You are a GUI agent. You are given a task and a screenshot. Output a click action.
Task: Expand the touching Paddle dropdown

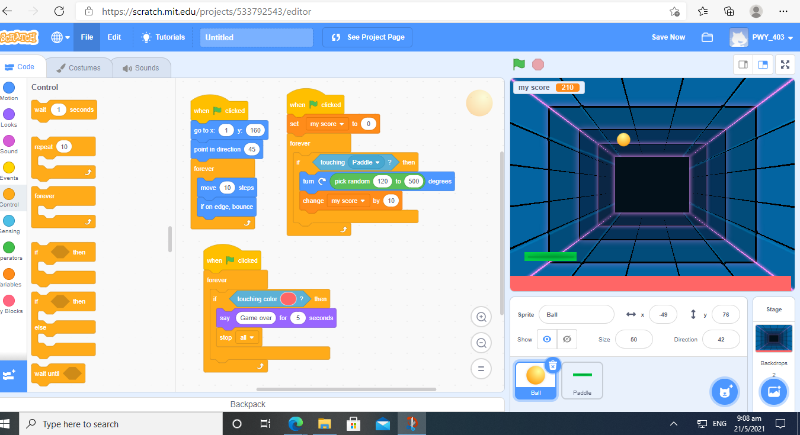coord(377,162)
